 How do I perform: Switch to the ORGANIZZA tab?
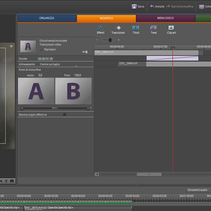coord(47,18)
